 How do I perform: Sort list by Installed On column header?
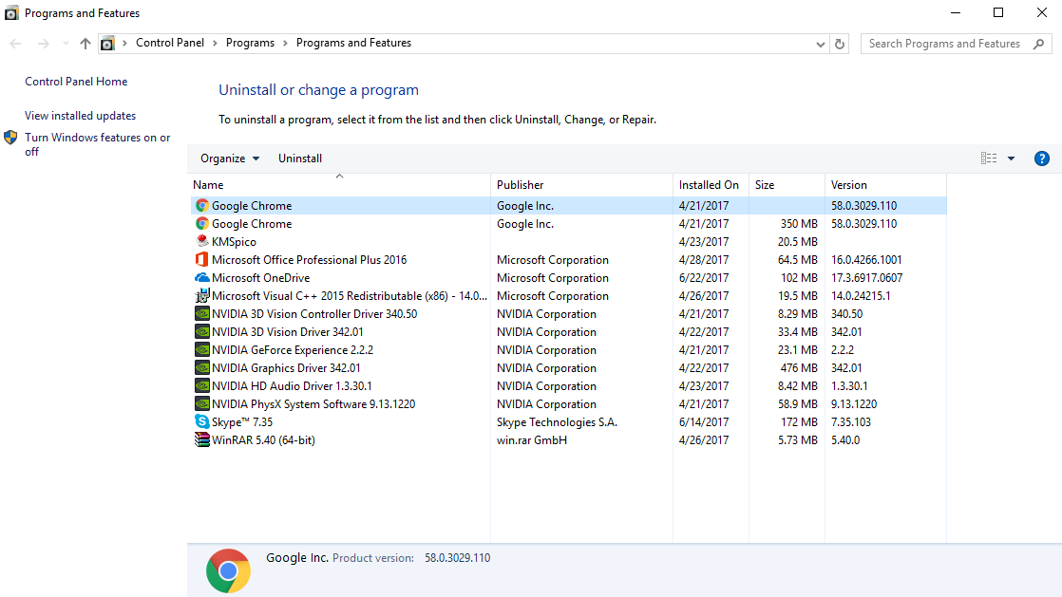click(x=711, y=185)
